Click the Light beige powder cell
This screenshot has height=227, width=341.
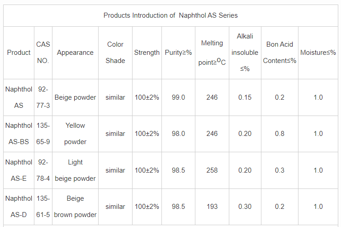(75, 170)
